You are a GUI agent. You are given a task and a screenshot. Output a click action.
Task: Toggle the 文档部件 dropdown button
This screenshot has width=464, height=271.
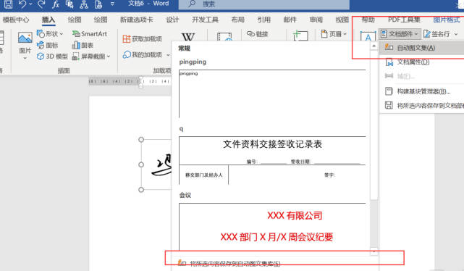click(x=400, y=34)
